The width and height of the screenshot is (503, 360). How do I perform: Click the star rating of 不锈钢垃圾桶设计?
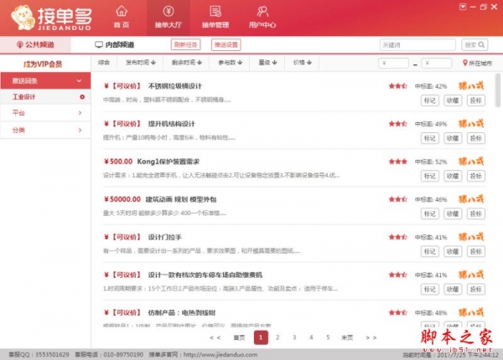pos(398,85)
